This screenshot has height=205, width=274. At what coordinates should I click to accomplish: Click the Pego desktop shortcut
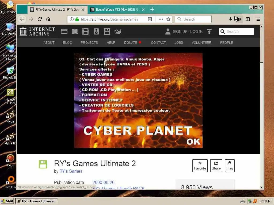(x=10, y=160)
